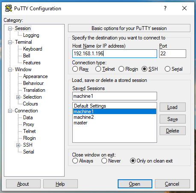The image size is (196, 193).
Task: Expand the Selection tree node
Action: (18, 97)
